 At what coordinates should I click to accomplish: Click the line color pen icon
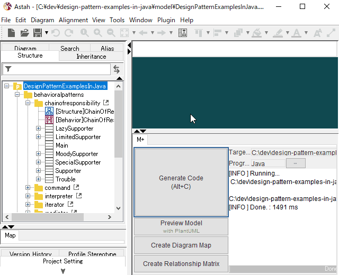pos(278,33)
